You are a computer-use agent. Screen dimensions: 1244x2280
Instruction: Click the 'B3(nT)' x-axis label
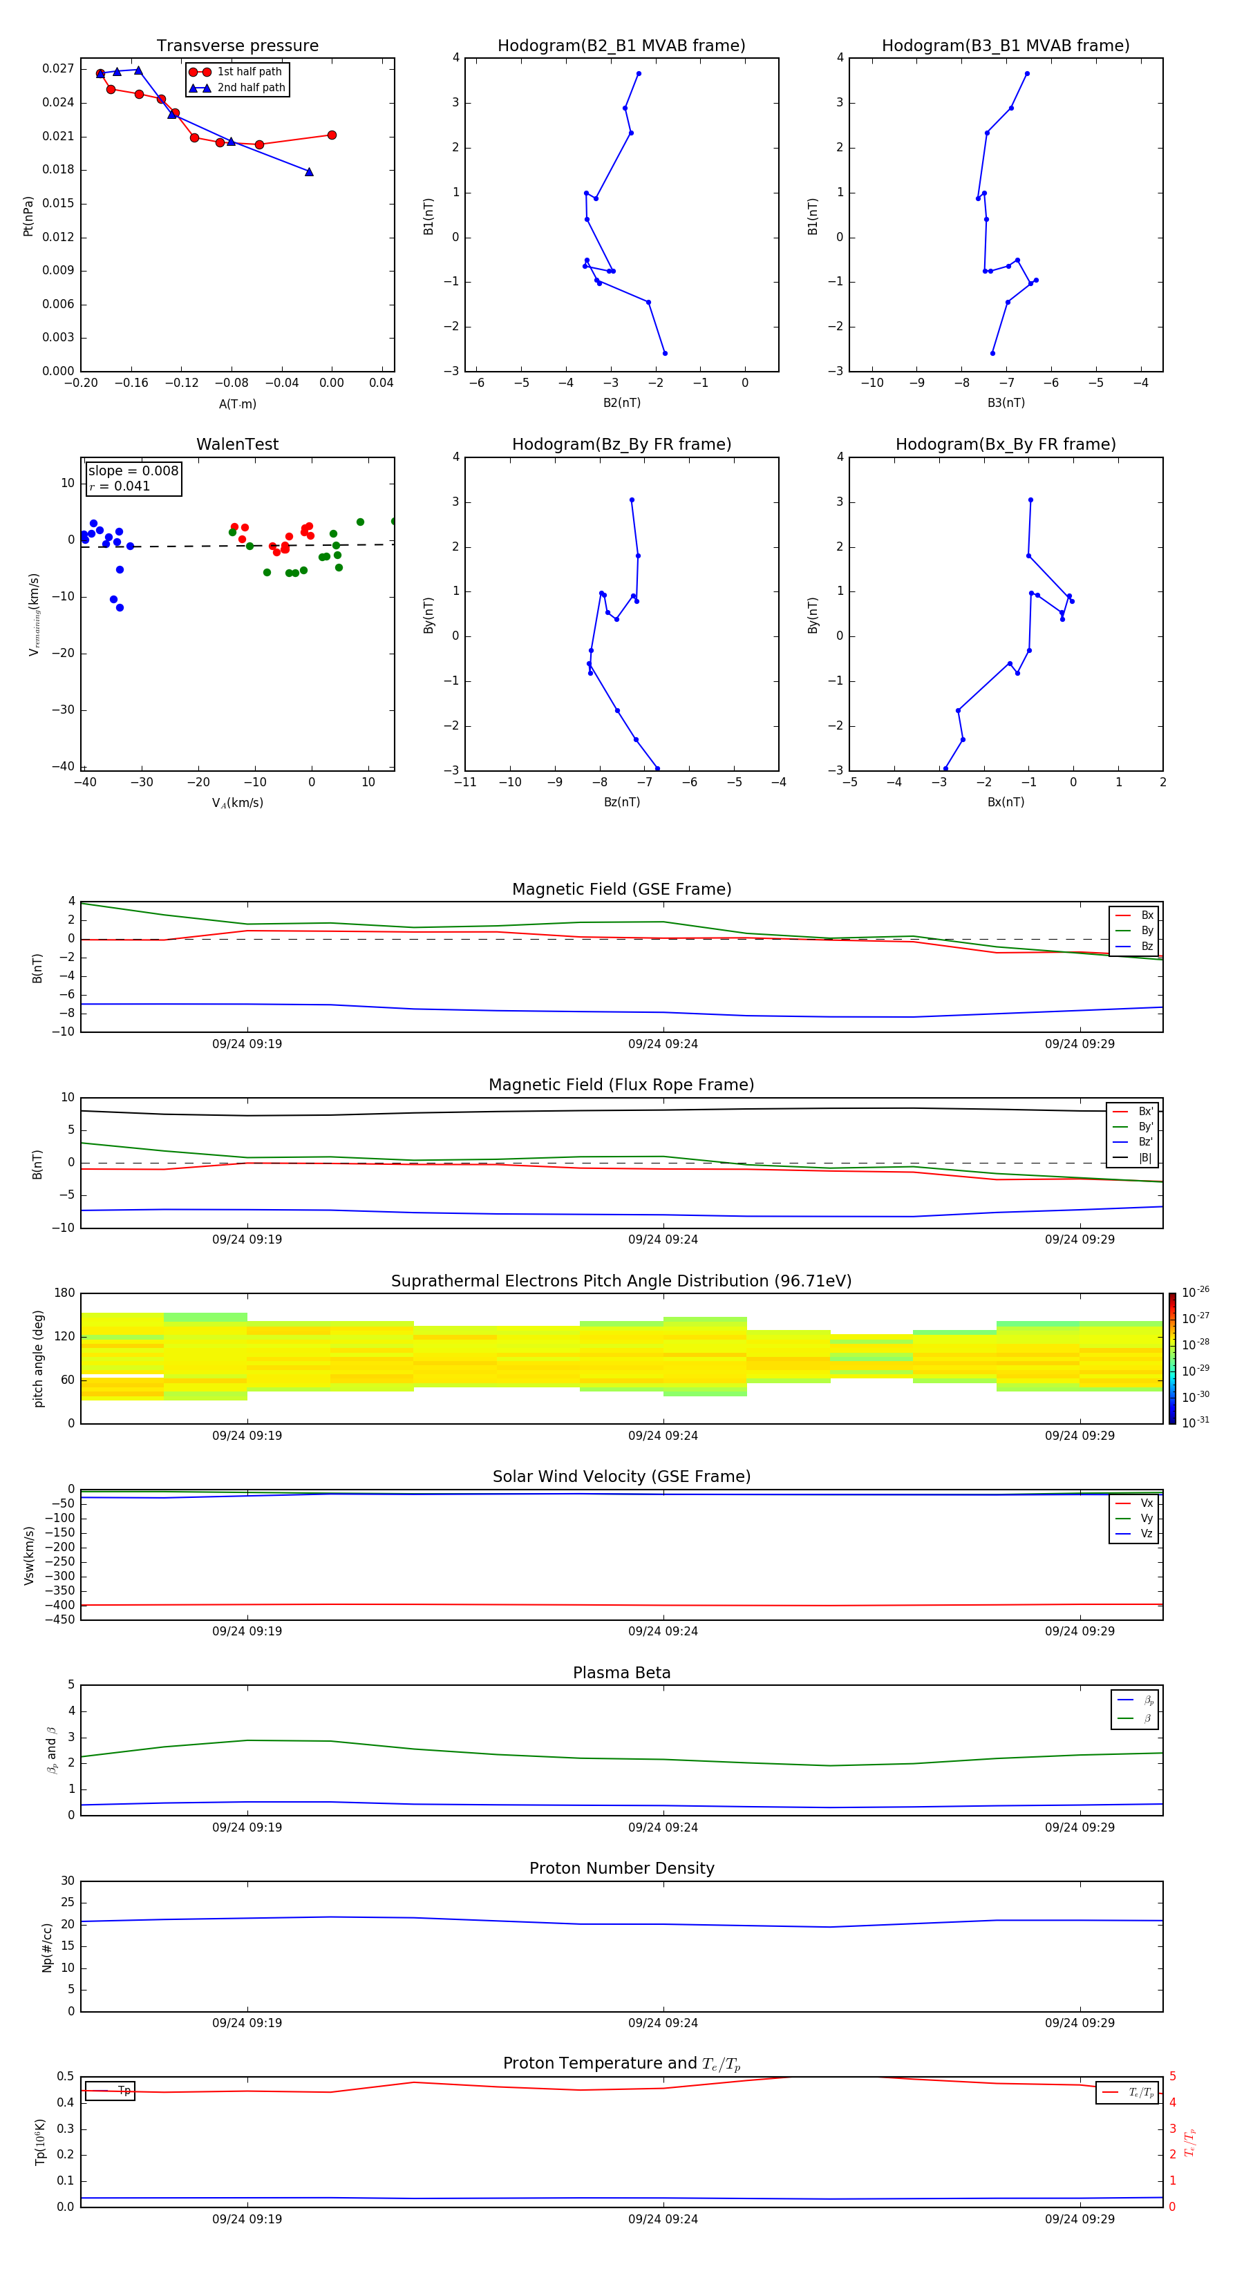(1006, 403)
